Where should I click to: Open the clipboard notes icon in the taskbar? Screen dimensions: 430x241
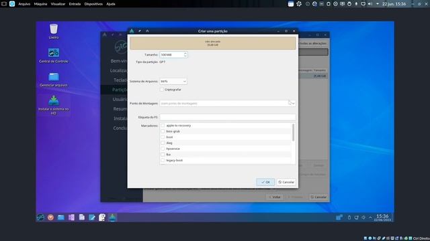click(x=102, y=217)
